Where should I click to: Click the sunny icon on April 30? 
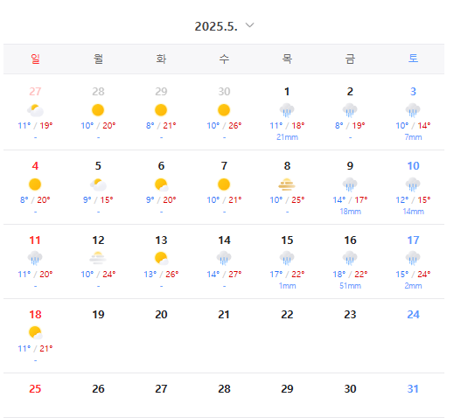(x=224, y=110)
